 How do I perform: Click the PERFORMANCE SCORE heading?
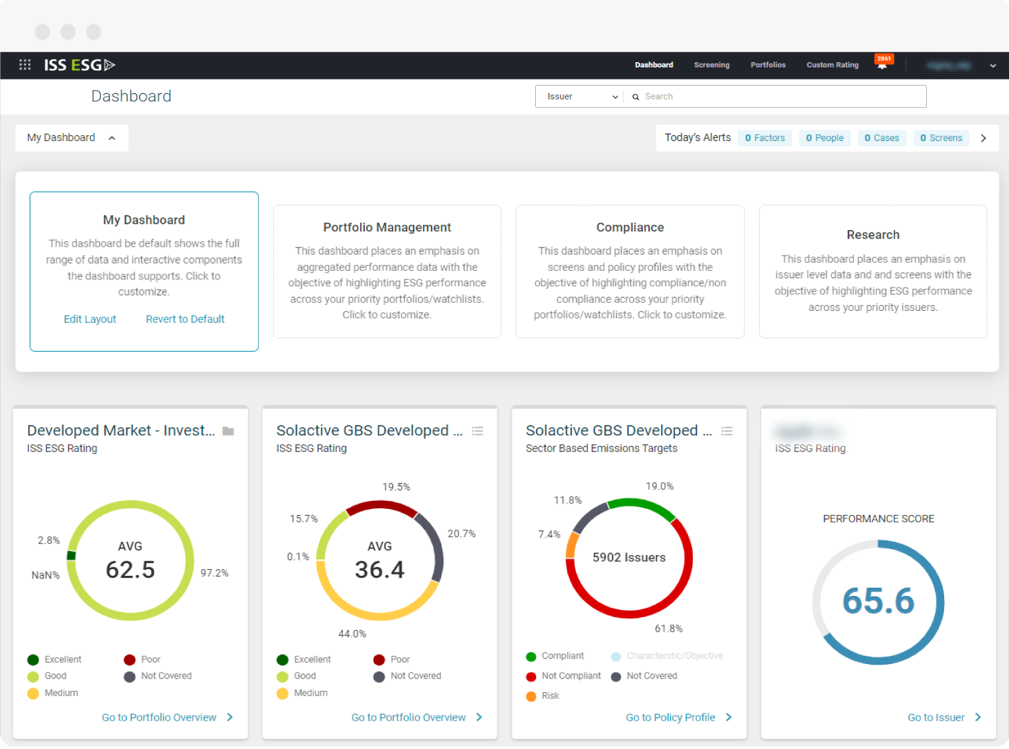878,519
